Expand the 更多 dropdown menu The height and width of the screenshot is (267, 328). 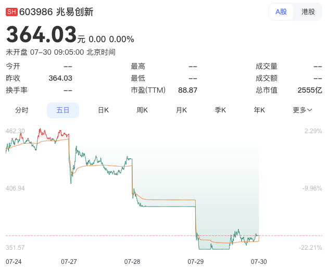[302, 110]
